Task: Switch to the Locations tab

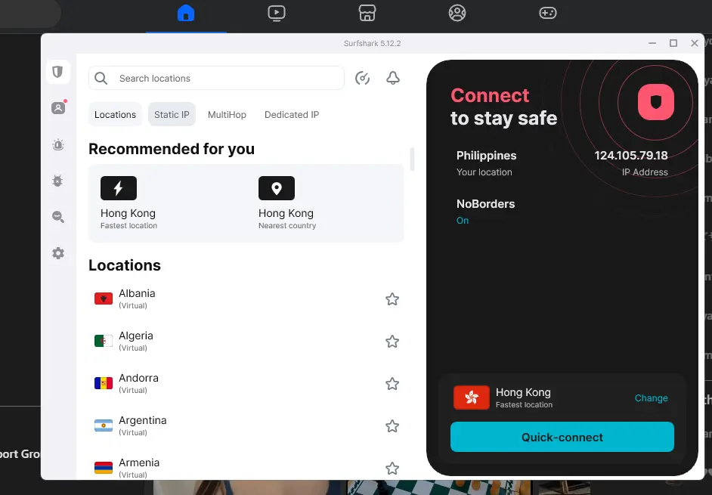Action: point(116,114)
